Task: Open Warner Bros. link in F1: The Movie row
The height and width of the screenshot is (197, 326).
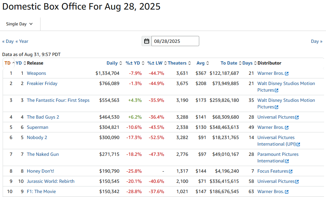Action: tap(271, 192)
